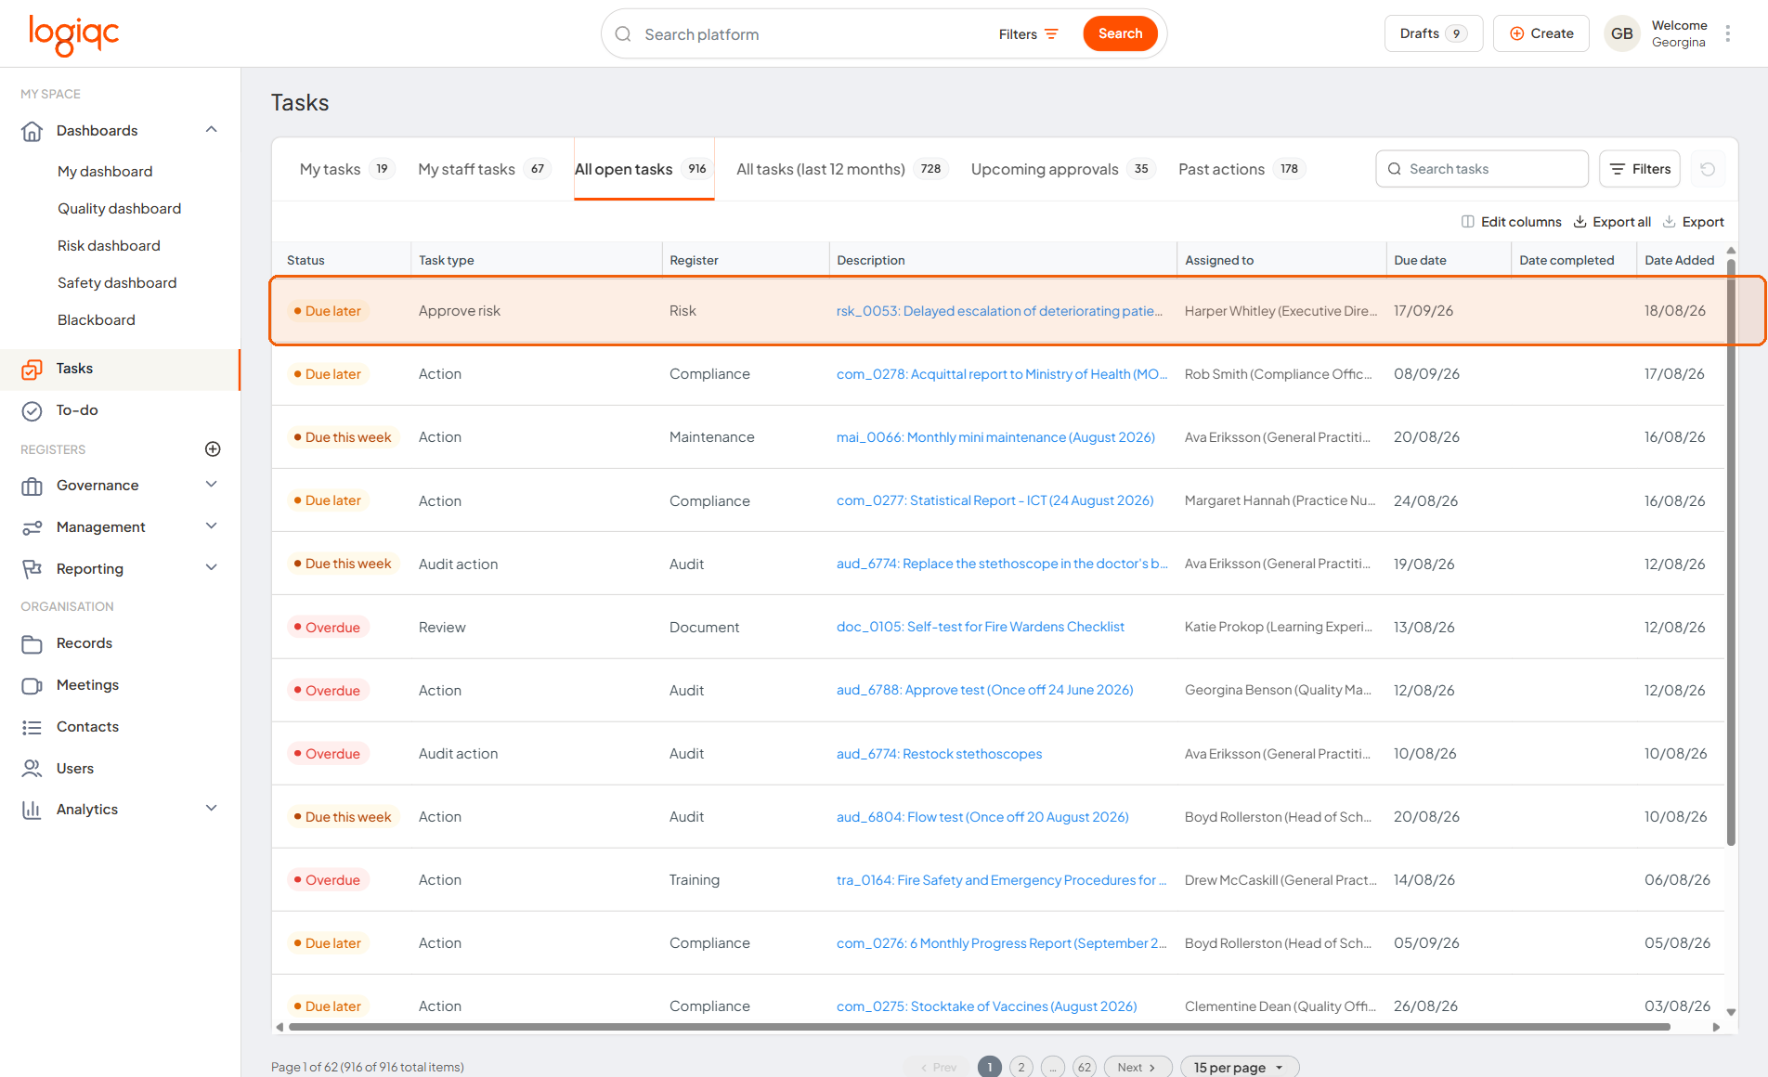Expand the Analytics menu

[212, 809]
